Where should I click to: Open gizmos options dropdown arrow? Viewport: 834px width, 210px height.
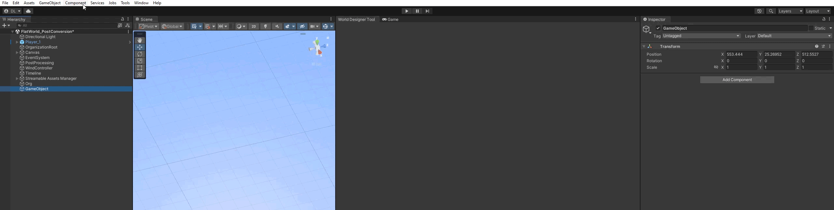coord(332,26)
